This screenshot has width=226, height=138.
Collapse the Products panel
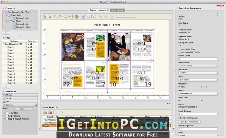click(4, 8)
